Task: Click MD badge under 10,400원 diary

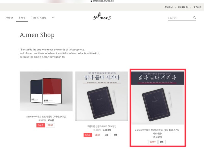Action: point(162,142)
